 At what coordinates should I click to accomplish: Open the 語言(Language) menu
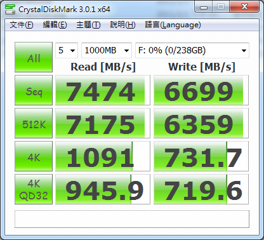[173, 25]
